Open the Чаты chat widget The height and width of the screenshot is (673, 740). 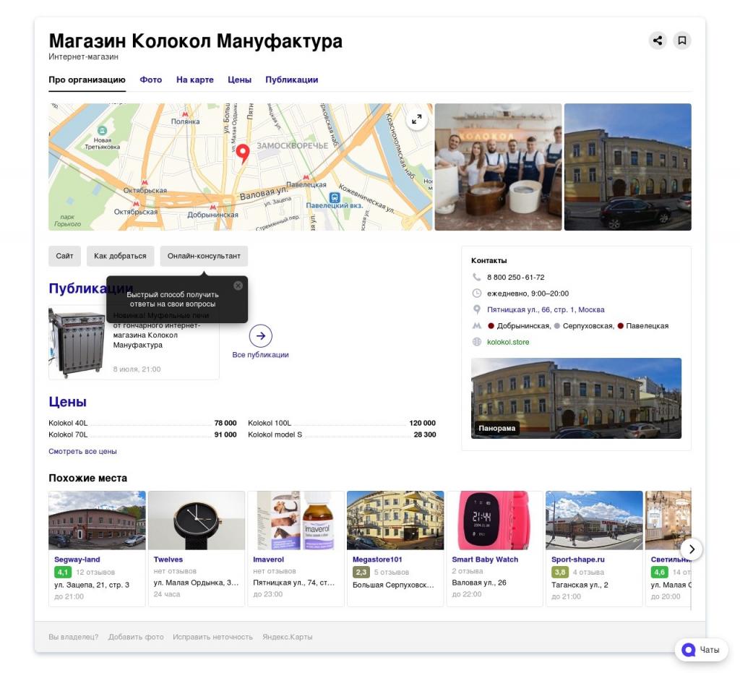coord(701,650)
